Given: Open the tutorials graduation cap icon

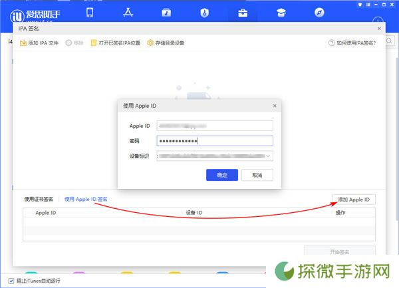Looking at the screenshot, I should [x=281, y=13].
